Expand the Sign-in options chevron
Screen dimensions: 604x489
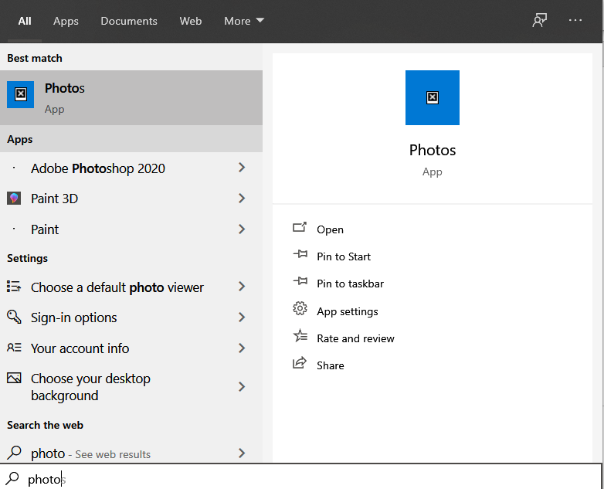click(x=242, y=318)
